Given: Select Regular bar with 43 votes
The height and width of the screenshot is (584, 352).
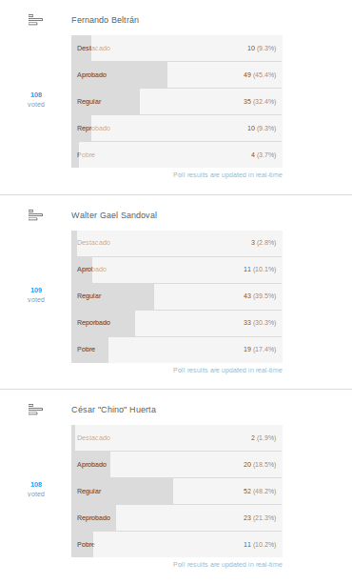Looking at the screenshot, I should click(177, 296).
